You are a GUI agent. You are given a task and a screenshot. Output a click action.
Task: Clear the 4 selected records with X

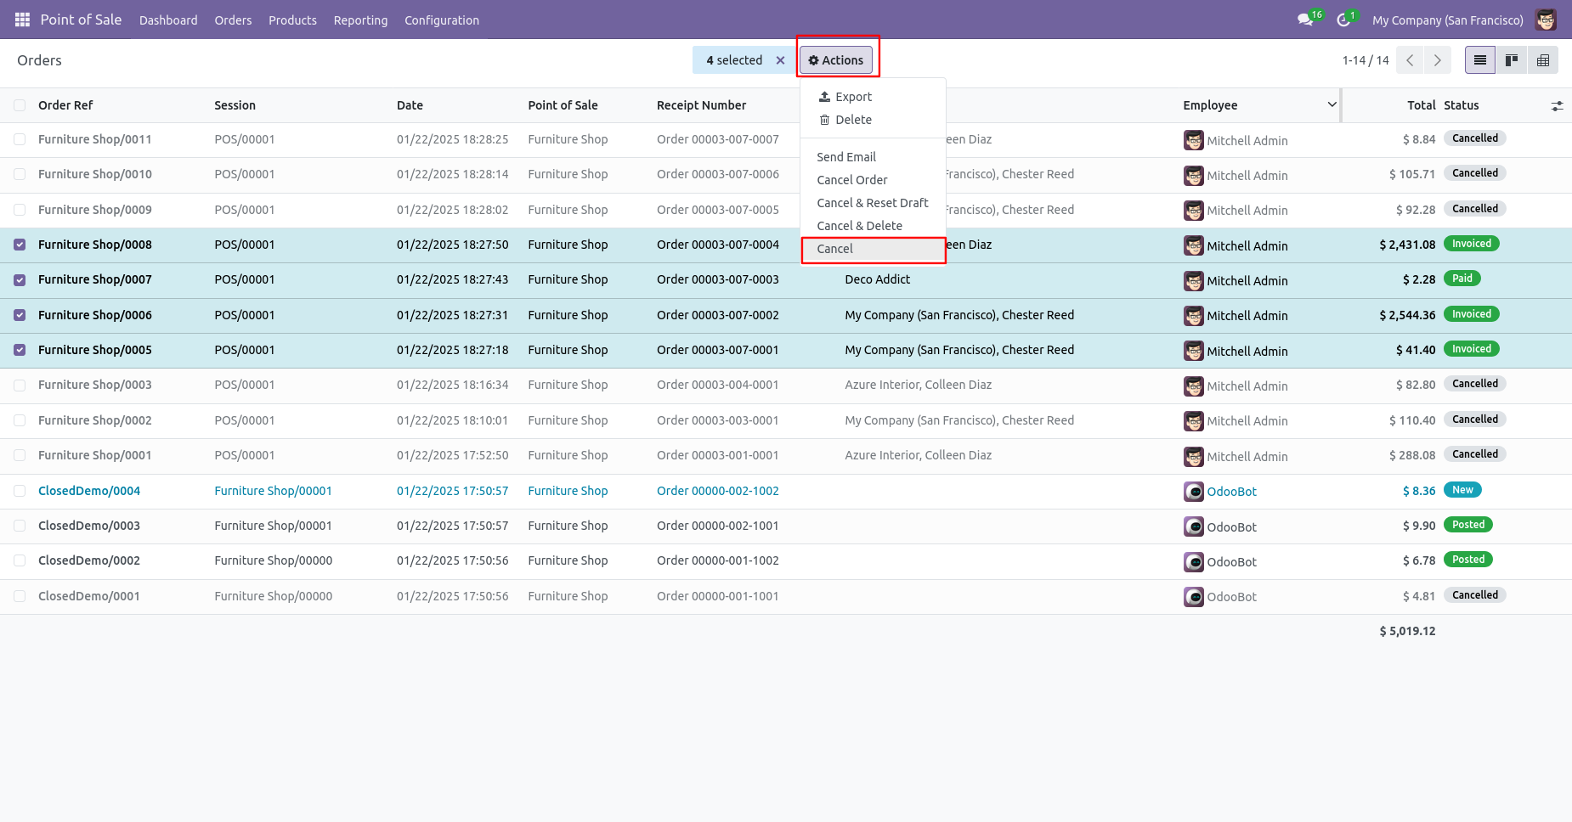click(780, 60)
